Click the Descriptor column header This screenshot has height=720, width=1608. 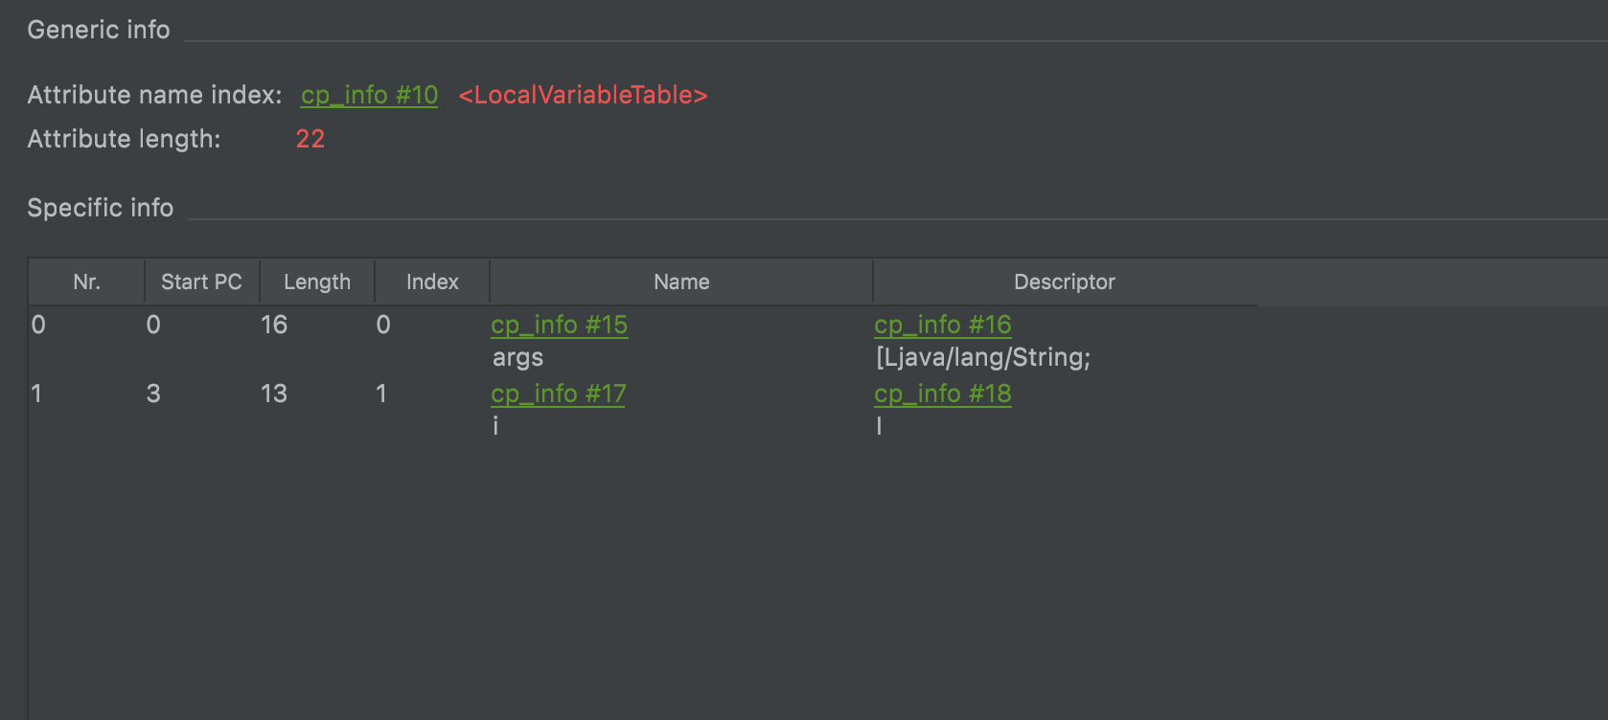coord(1065,281)
